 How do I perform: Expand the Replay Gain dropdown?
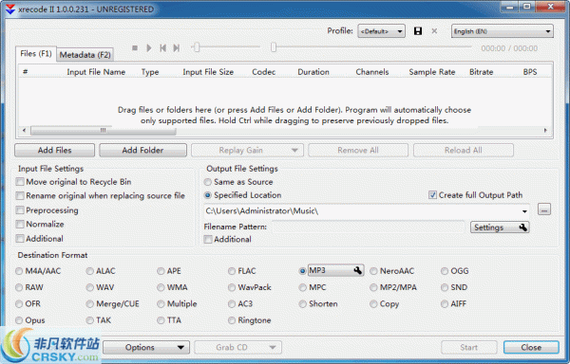tap(294, 150)
